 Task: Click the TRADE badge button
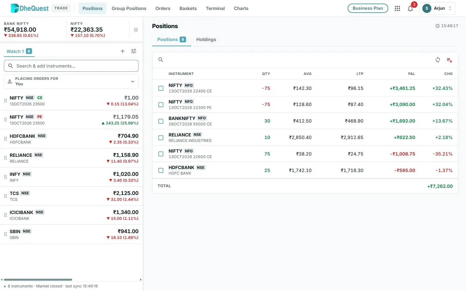(61, 8)
